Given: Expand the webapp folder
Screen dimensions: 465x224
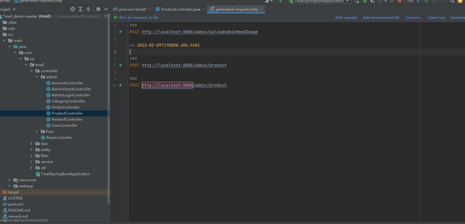Looking at the screenshot, I should coord(10,186).
